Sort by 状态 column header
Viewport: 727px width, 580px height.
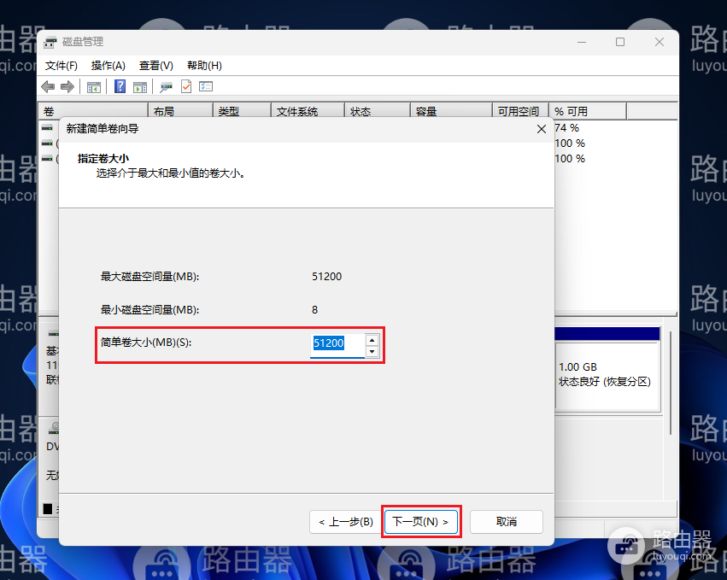pyautogui.click(x=378, y=111)
